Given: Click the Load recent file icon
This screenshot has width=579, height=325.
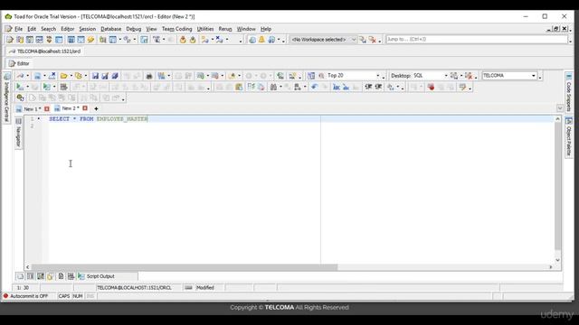Looking at the screenshot, I should point(79,76).
